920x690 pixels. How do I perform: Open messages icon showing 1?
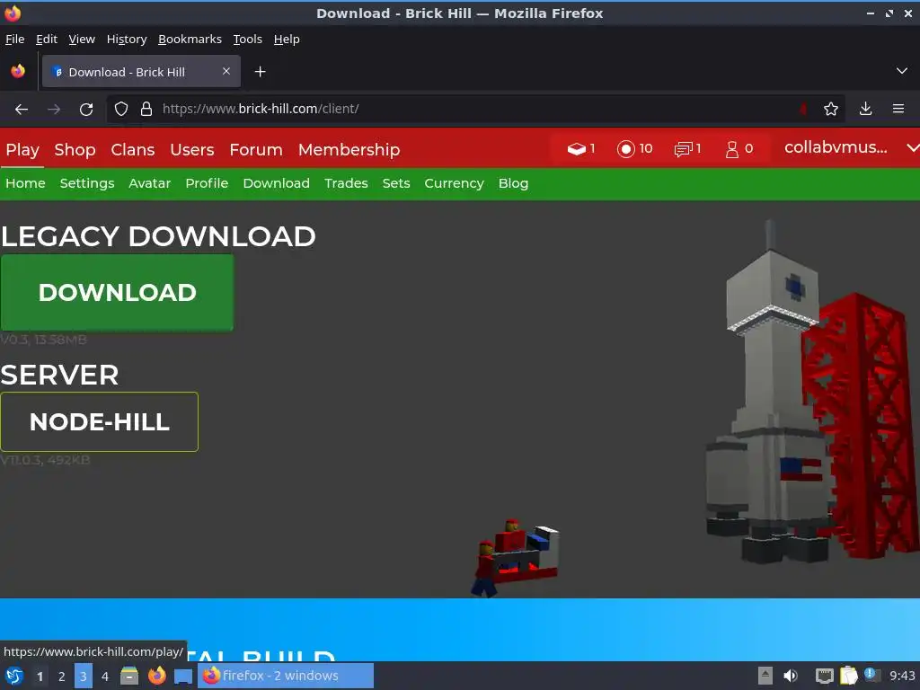click(687, 149)
